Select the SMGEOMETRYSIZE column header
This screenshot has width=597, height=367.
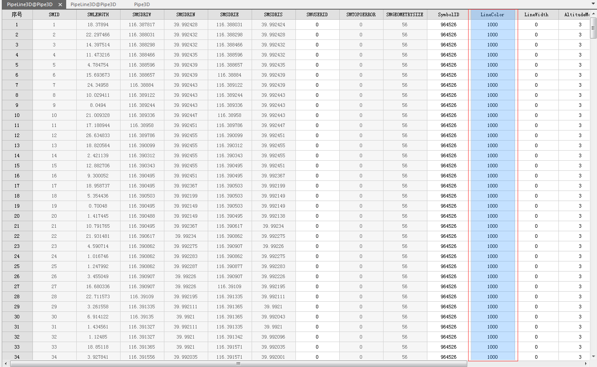[x=405, y=14]
